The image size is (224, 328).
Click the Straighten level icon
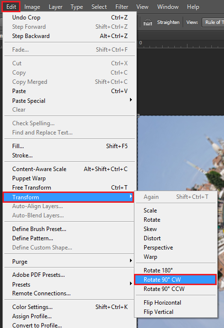pos(148,22)
